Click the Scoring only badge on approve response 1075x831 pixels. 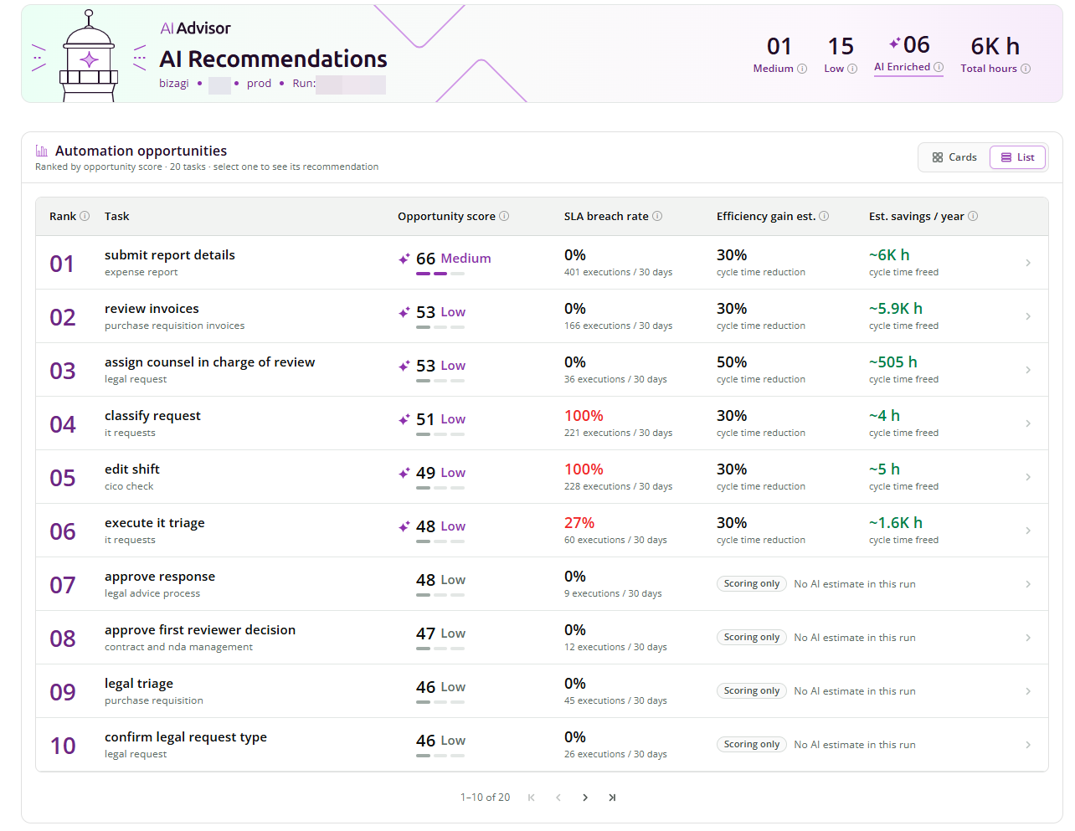pyautogui.click(x=752, y=584)
